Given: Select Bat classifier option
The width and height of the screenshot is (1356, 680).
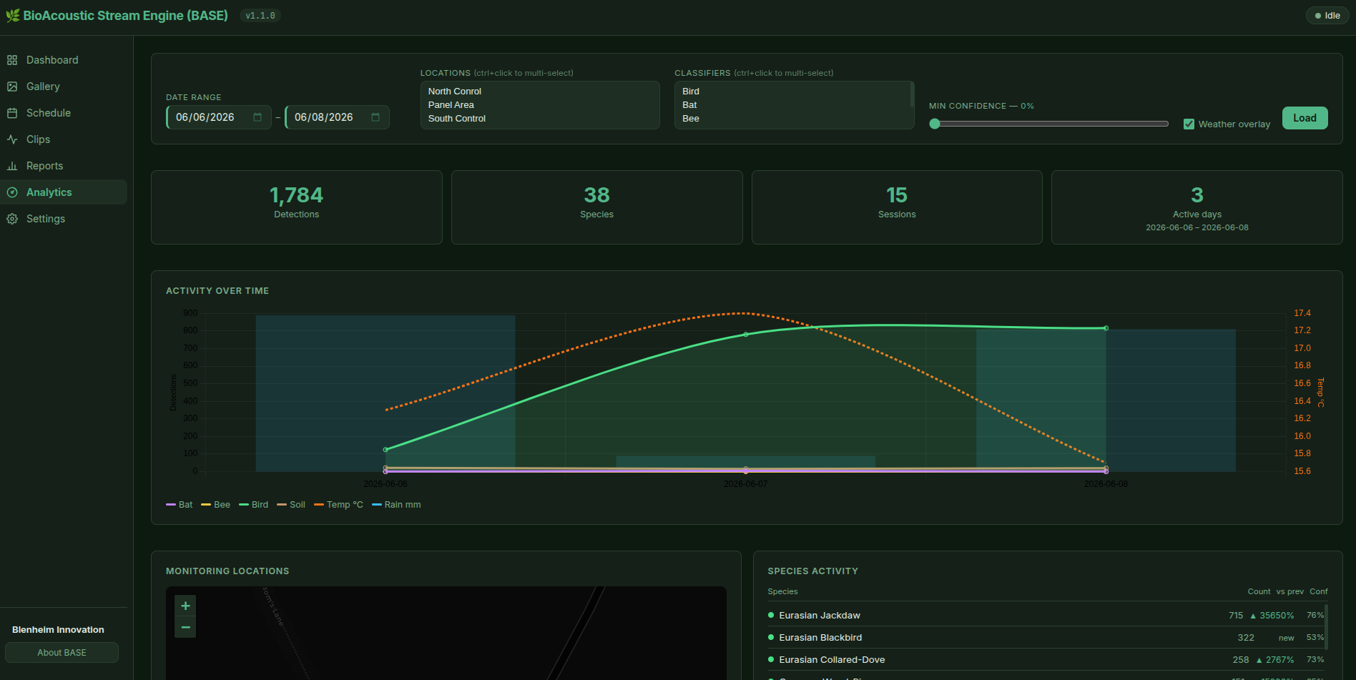Looking at the screenshot, I should coord(792,105).
